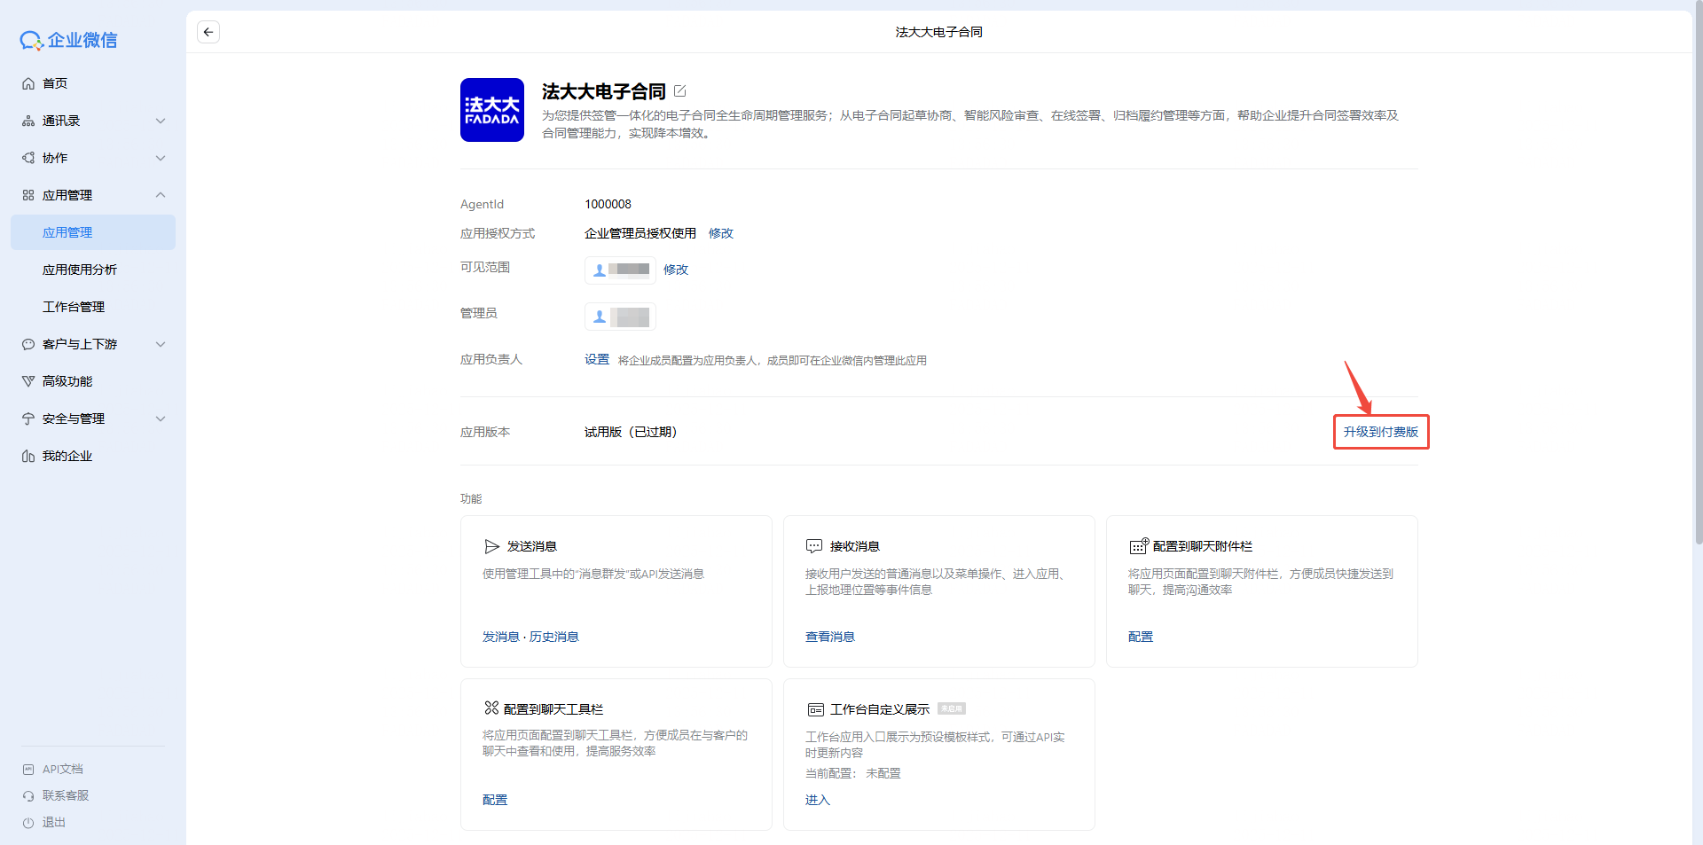Image resolution: width=1703 pixels, height=845 pixels.
Task: Click 历史消息 link
Action: [x=554, y=637]
